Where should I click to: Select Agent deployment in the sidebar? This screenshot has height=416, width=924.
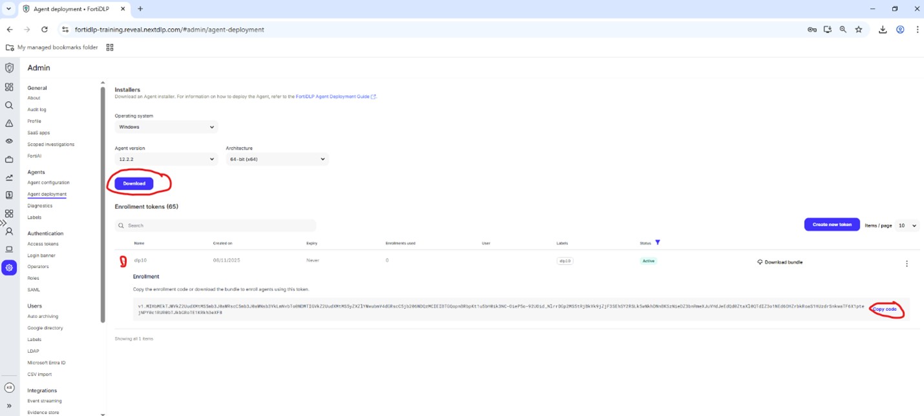point(47,194)
